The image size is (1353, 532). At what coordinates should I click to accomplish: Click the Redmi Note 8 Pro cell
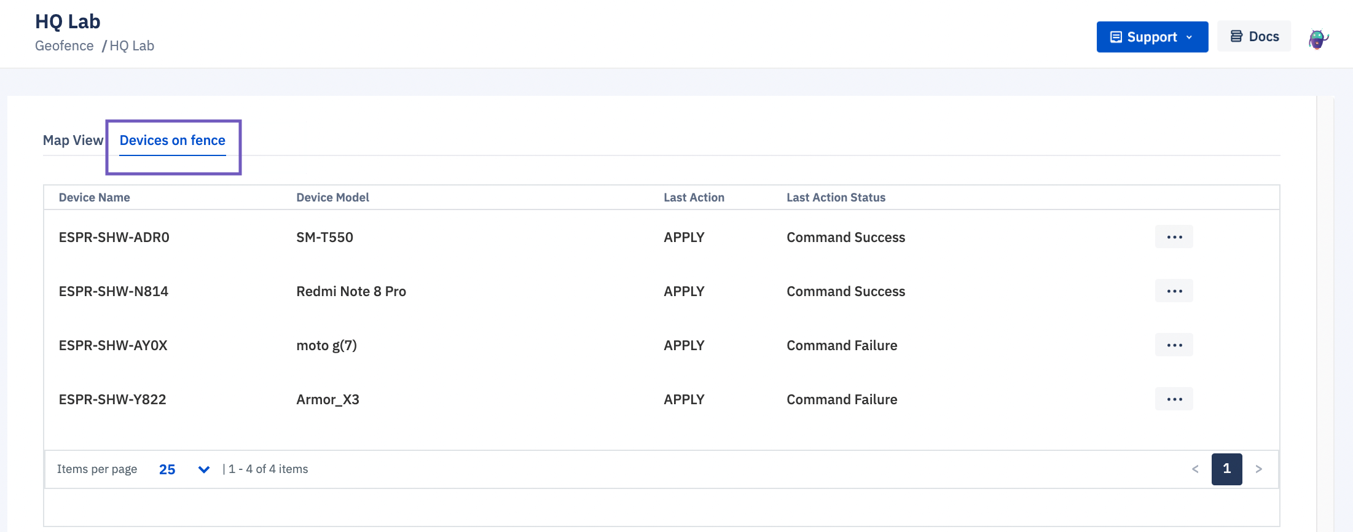351,291
